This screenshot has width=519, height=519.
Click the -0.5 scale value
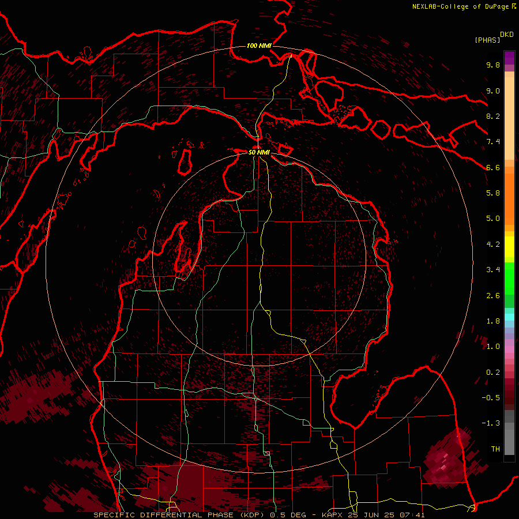[x=491, y=398]
